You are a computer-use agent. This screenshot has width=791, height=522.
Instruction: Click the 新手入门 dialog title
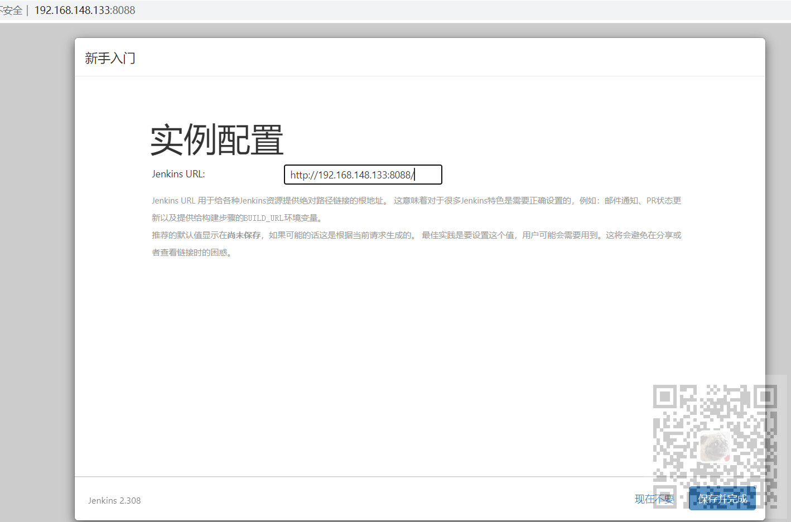coord(110,58)
